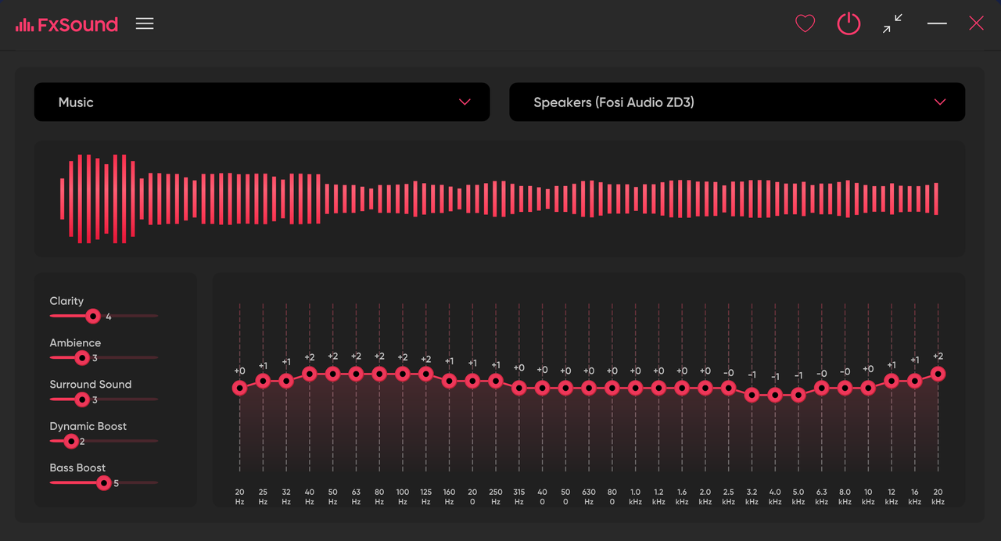Image resolution: width=1001 pixels, height=541 pixels.
Task: Click the 315 Hz frequency label
Action: tap(519, 497)
